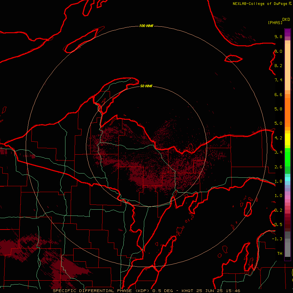Image resolution: width=293 pixels, height=293 pixels.
Task: Click the 7.4 legend value
Action: coord(278,80)
